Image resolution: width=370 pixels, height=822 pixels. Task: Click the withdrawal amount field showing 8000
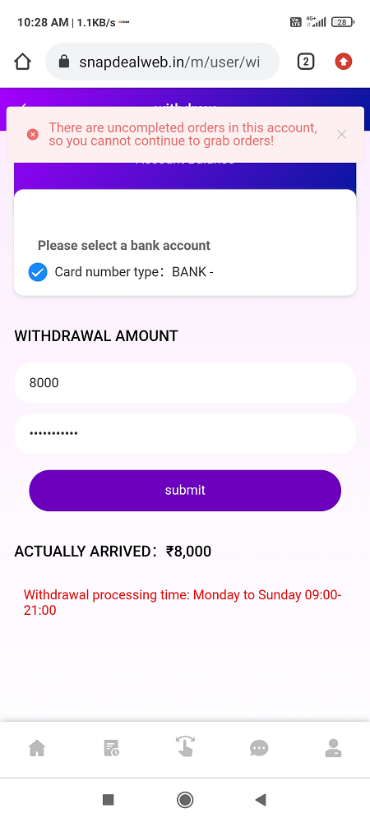(185, 383)
